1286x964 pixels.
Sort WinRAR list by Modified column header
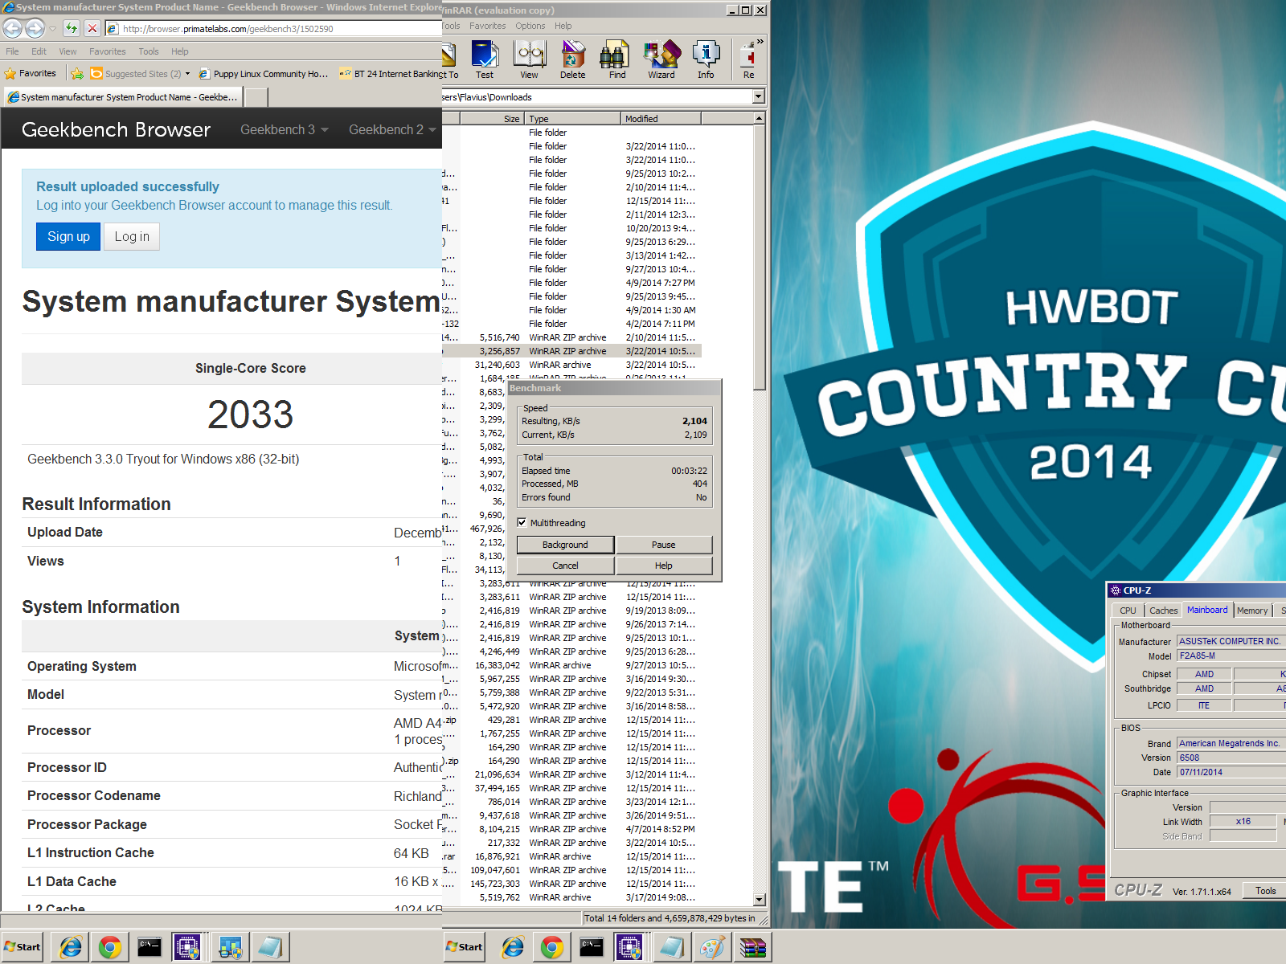[x=661, y=118]
